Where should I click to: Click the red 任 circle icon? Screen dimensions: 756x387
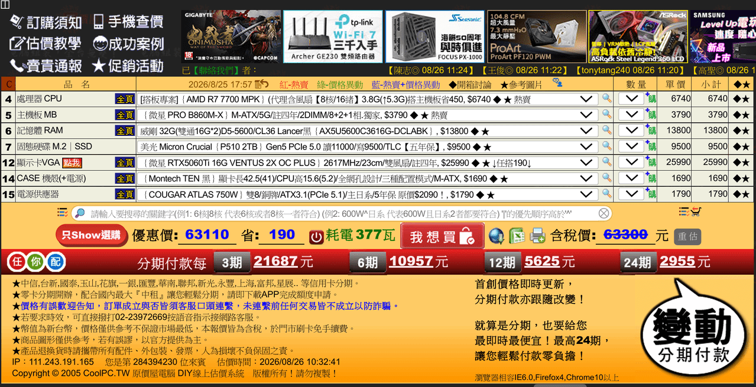17,261
